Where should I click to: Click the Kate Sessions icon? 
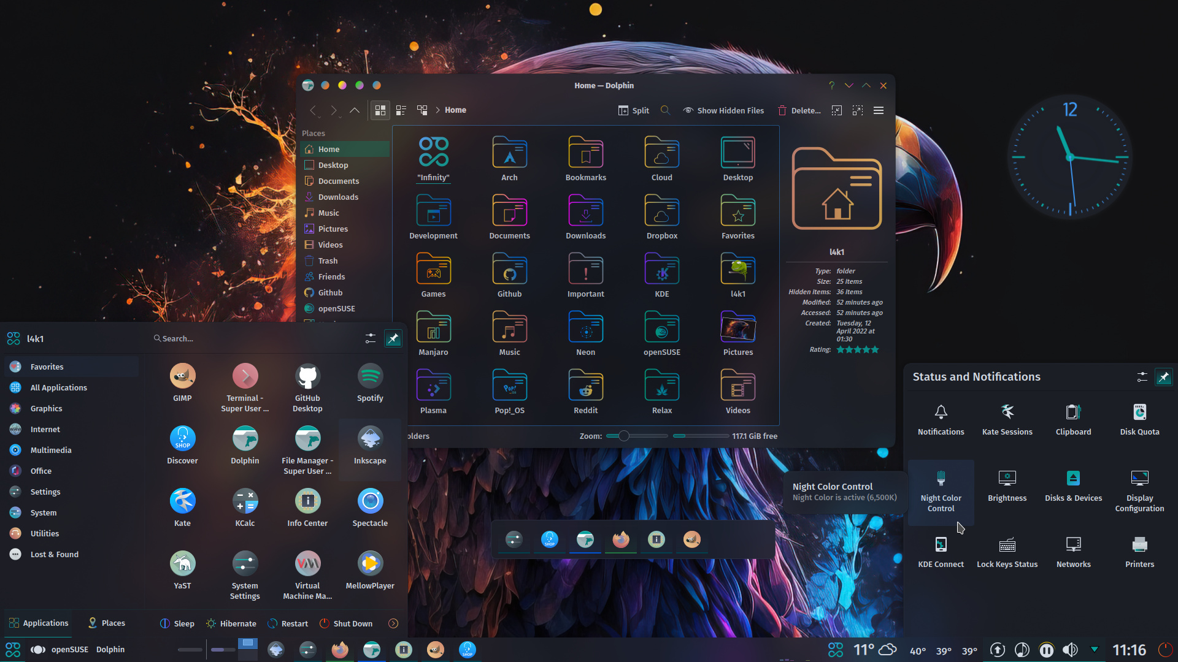point(1006,419)
